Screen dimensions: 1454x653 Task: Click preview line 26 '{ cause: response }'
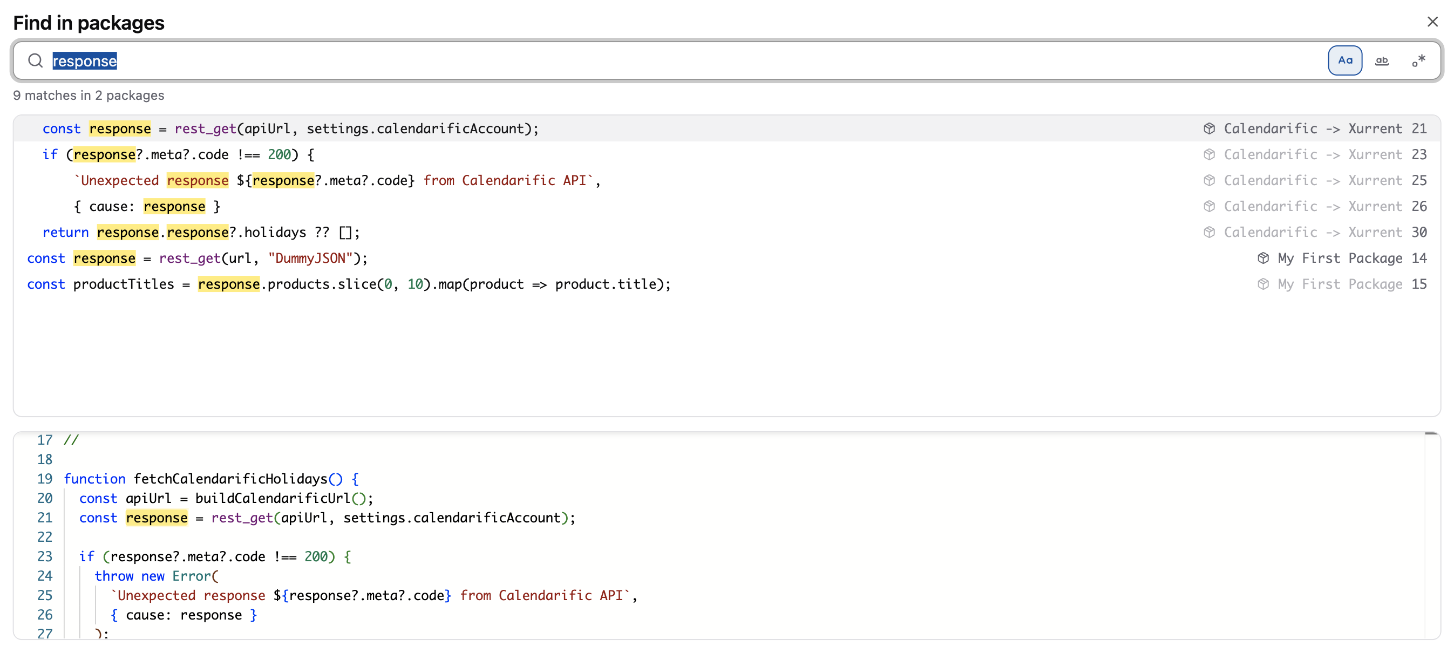[184, 615]
